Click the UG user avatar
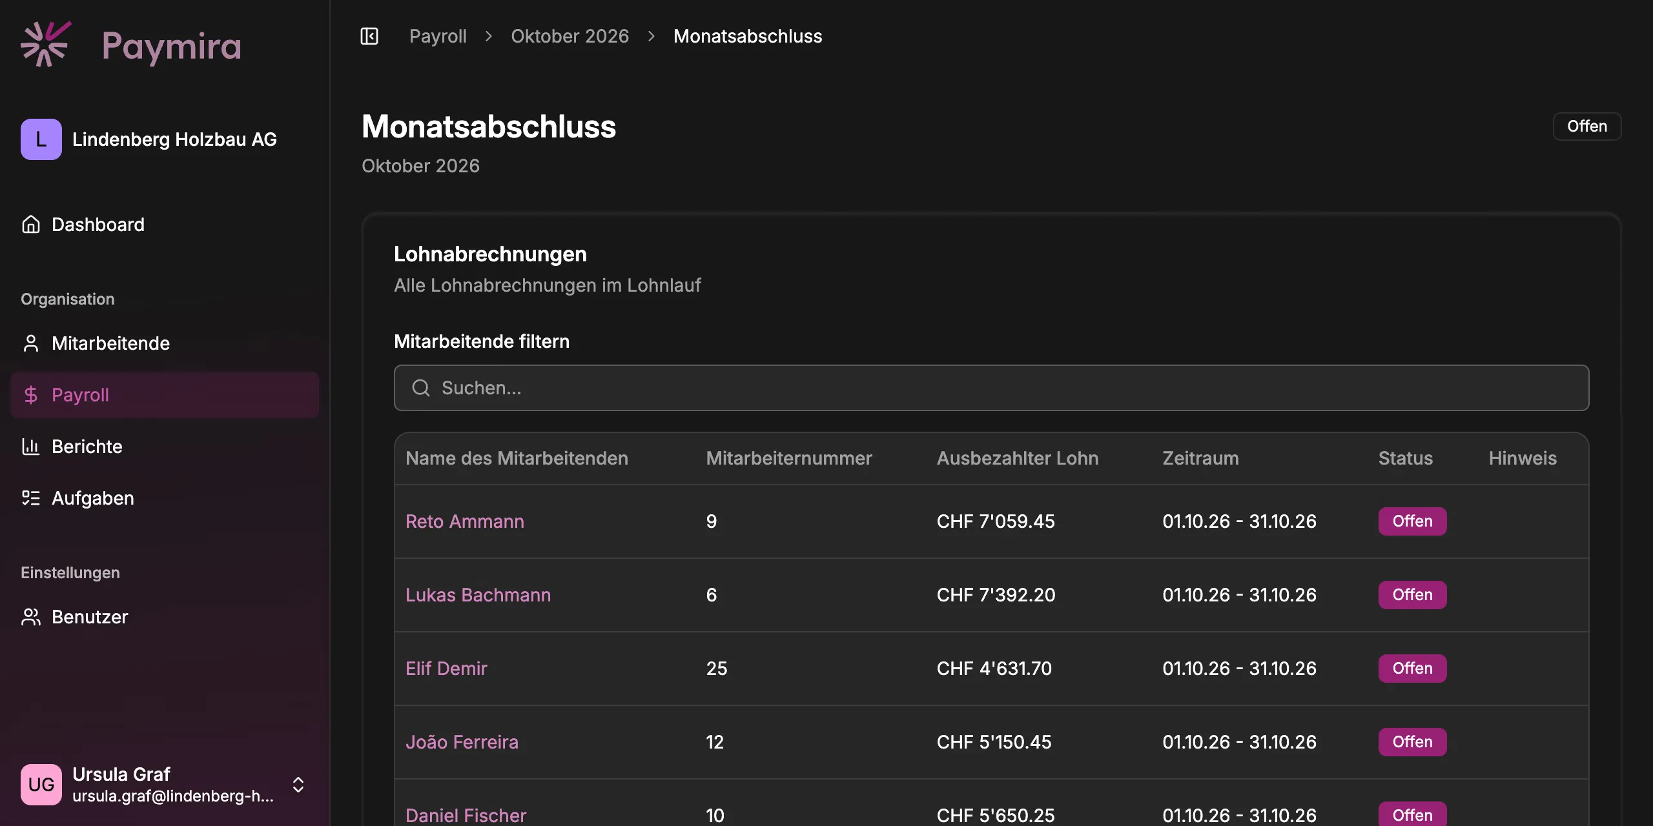1653x826 pixels. [x=41, y=785]
